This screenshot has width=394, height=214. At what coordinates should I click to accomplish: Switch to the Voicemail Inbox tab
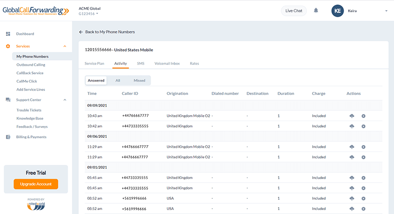coord(167,63)
